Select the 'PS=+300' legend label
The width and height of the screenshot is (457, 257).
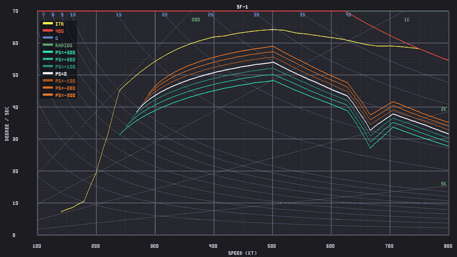[65, 53]
